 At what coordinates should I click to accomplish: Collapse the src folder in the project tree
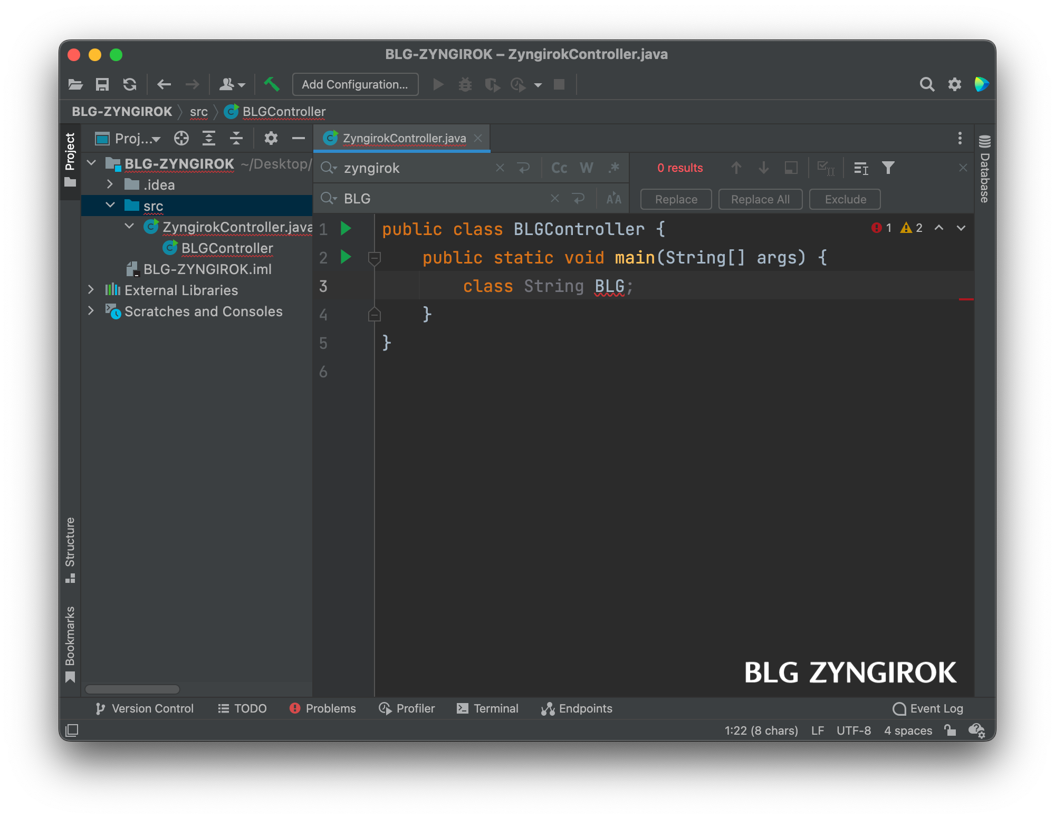click(x=110, y=206)
